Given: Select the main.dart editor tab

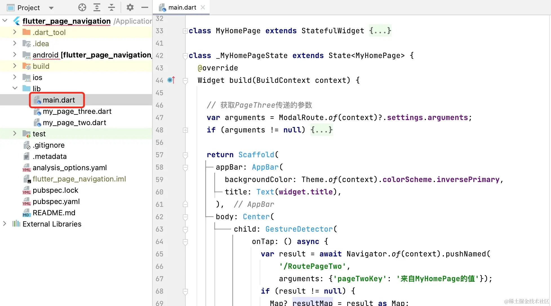Looking at the screenshot, I should pyautogui.click(x=182, y=8).
